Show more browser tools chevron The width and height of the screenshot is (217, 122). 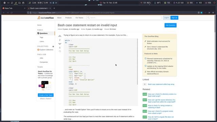coord(209,13)
